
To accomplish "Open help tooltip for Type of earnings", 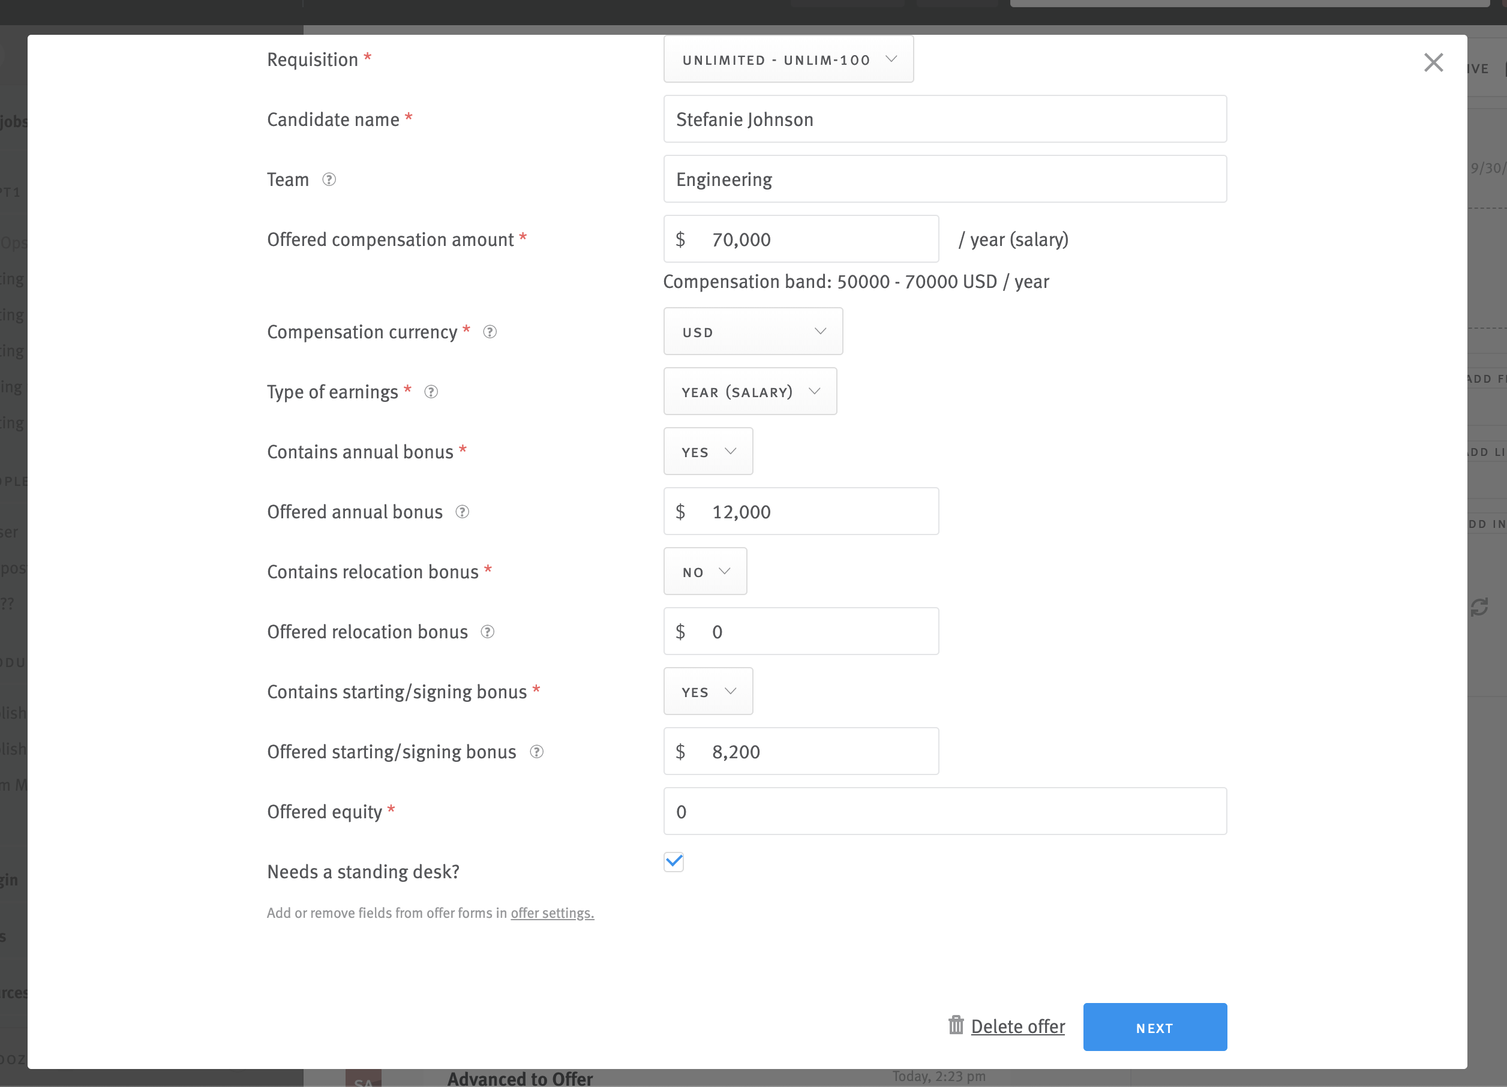I will [x=431, y=392].
